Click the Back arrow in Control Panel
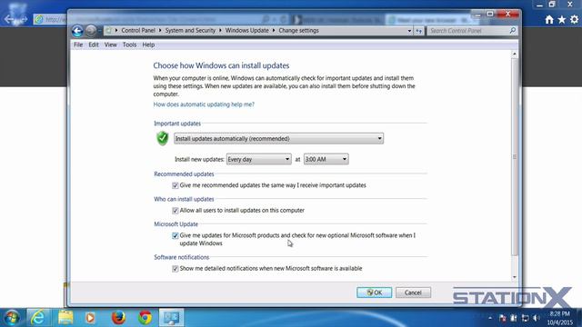Image resolution: width=582 pixels, height=327 pixels. [x=77, y=31]
